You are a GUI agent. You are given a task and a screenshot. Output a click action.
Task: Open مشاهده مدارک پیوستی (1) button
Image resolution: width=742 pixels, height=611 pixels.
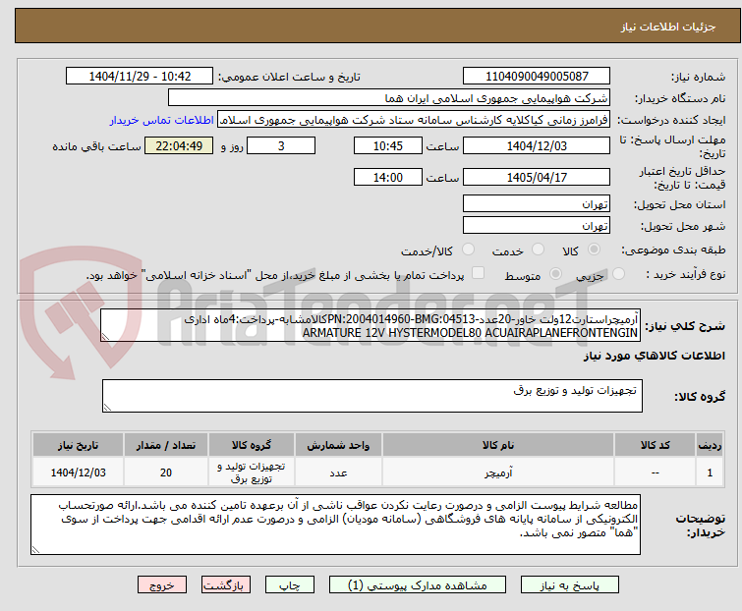click(x=417, y=585)
